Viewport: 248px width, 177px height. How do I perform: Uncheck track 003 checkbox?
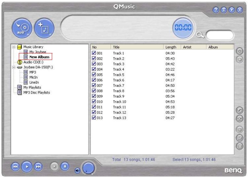tap(94, 64)
